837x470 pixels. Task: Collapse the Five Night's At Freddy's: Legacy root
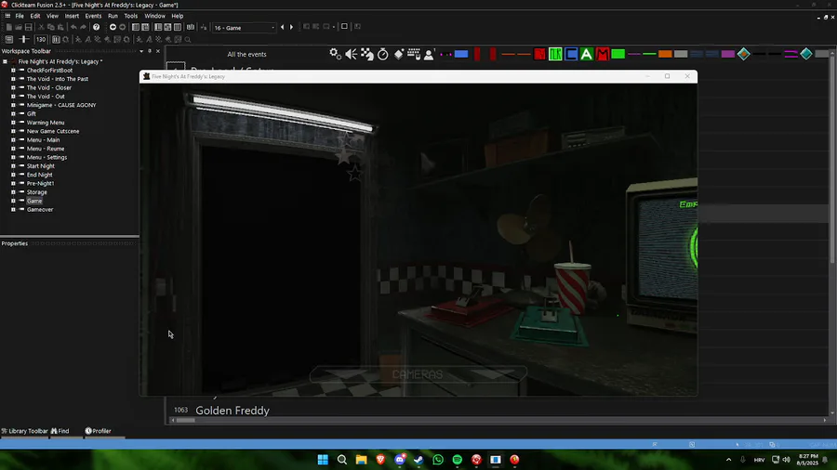5,62
